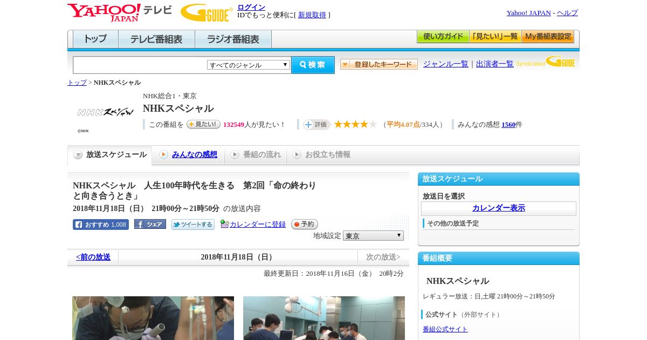Click the 平均4.07点 rating text
The width and height of the screenshot is (647, 340).
(403, 125)
